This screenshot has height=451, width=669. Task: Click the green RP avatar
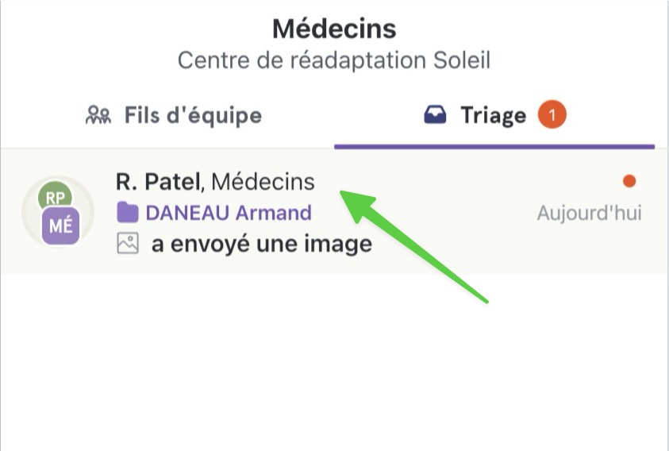tap(55, 196)
